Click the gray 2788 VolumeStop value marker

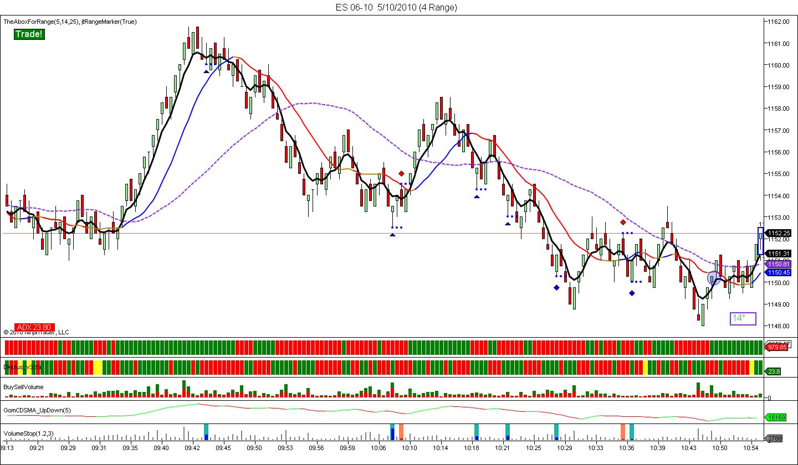[774, 438]
